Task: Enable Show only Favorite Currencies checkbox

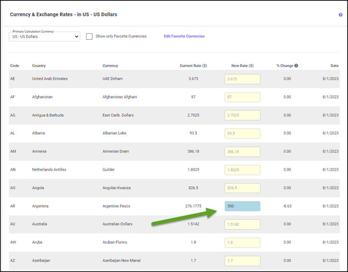Action: pyautogui.click(x=90, y=37)
